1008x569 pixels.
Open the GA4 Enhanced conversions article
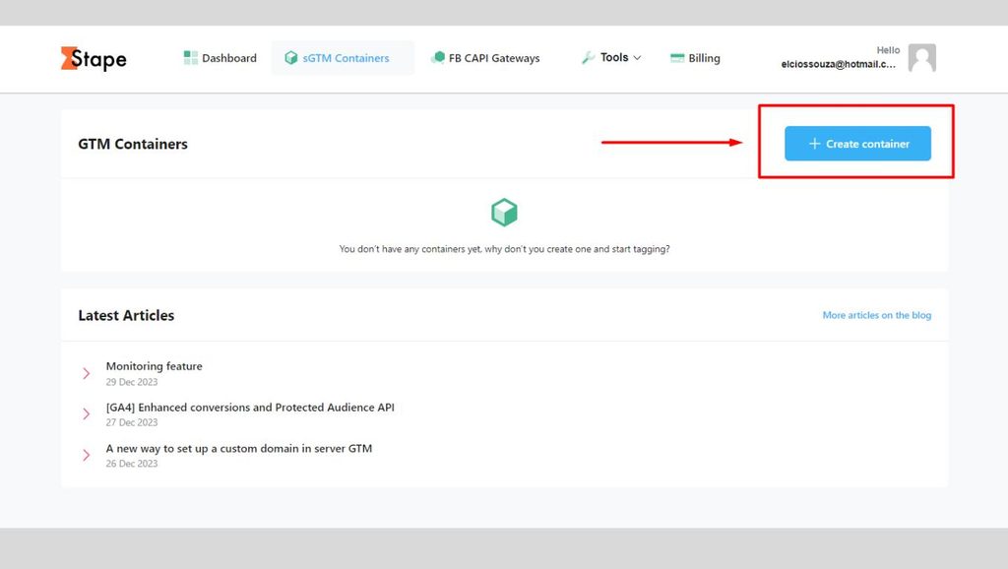[x=250, y=407]
